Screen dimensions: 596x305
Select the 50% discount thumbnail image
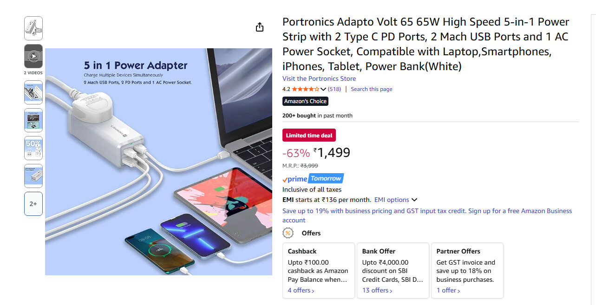point(33,148)
